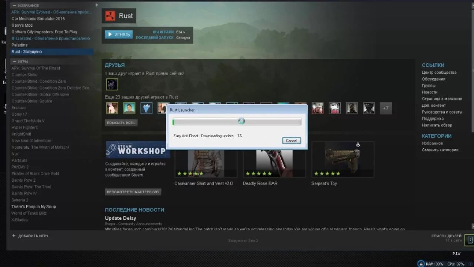Image resolution: width=474 pixels, height=267 pixels.
Task: Open the Центр сообщества link
Action: [x=439, y=72]
